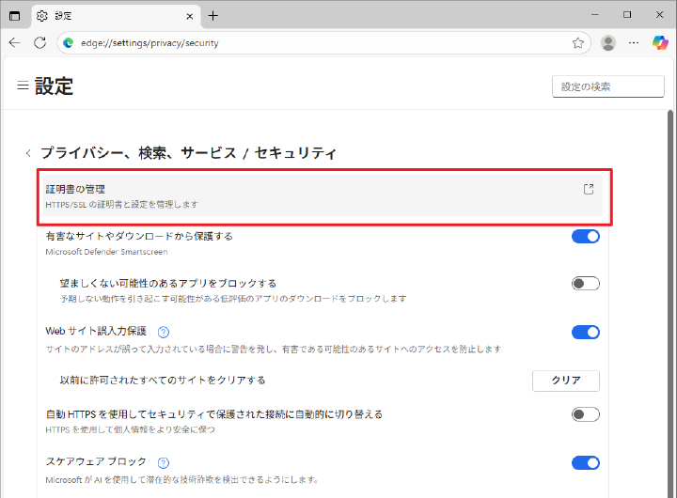
Task: Disable the Microsoft Defender SmartScreen toggle
Action: 585,237
